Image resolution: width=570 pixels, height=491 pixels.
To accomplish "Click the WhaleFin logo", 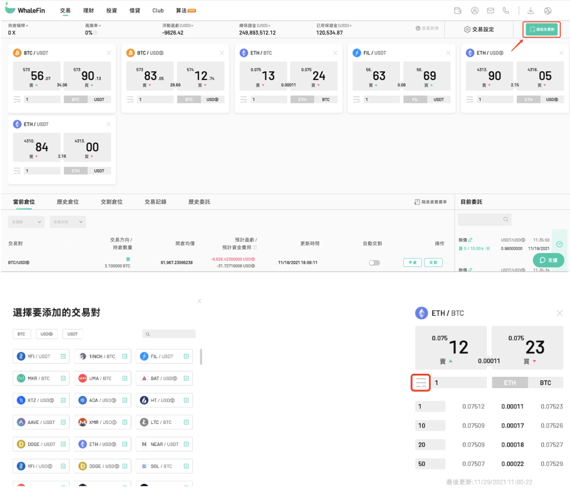I will pos(25,10).
